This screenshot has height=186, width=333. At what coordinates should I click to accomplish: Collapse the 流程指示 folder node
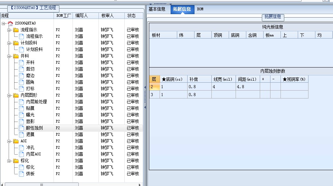[9, 30]
